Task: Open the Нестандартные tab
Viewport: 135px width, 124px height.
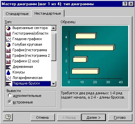Action: tap(48, 13)
